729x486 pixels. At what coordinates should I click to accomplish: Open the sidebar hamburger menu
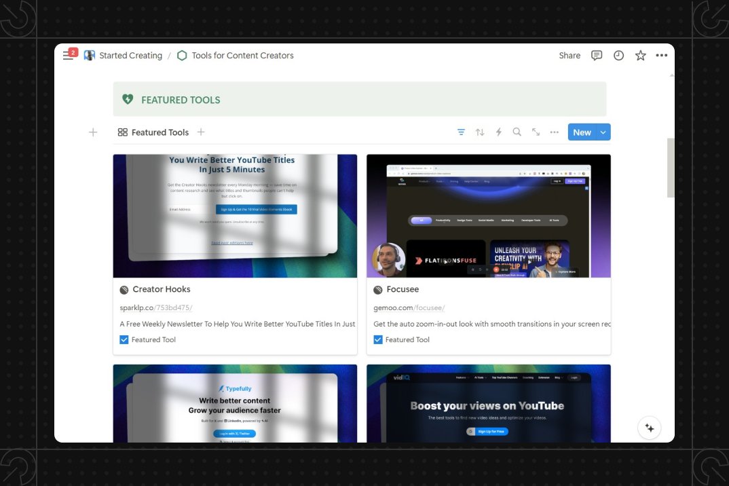(x=68, y=56)
